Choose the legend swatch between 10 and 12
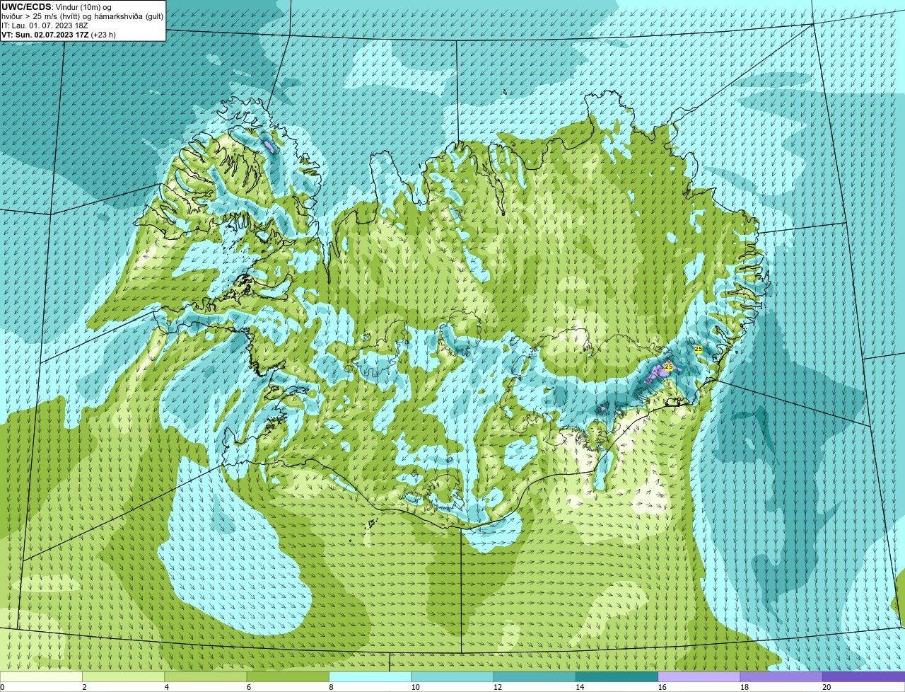The height and width of the screenshot is (692, 905). tap(452, 677)
